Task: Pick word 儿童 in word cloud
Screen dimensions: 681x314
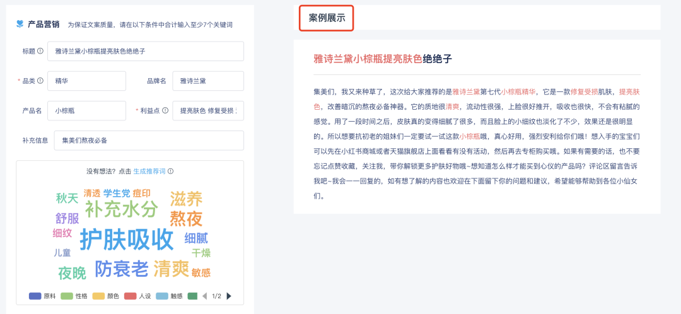Action: [x=62, y=253]
